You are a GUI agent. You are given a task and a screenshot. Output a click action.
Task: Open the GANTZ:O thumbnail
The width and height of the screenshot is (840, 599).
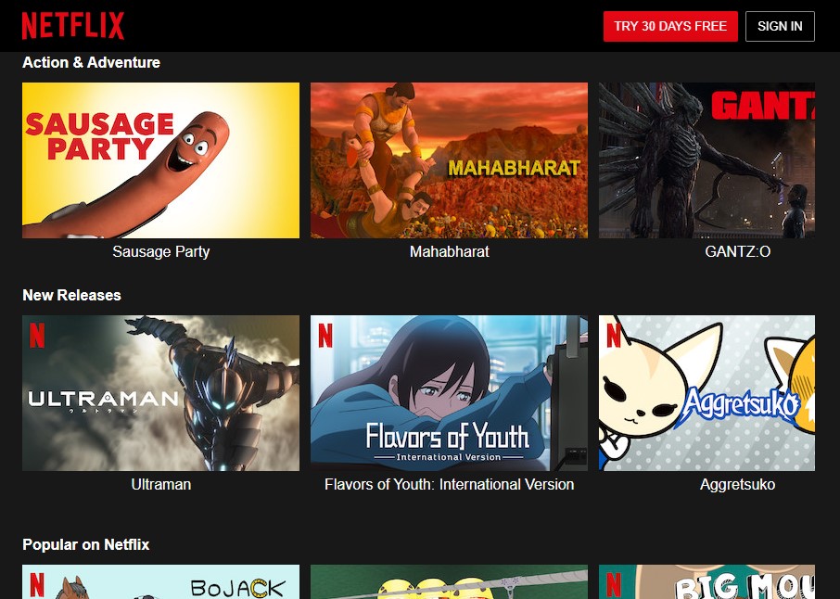(x=706, y=160)
